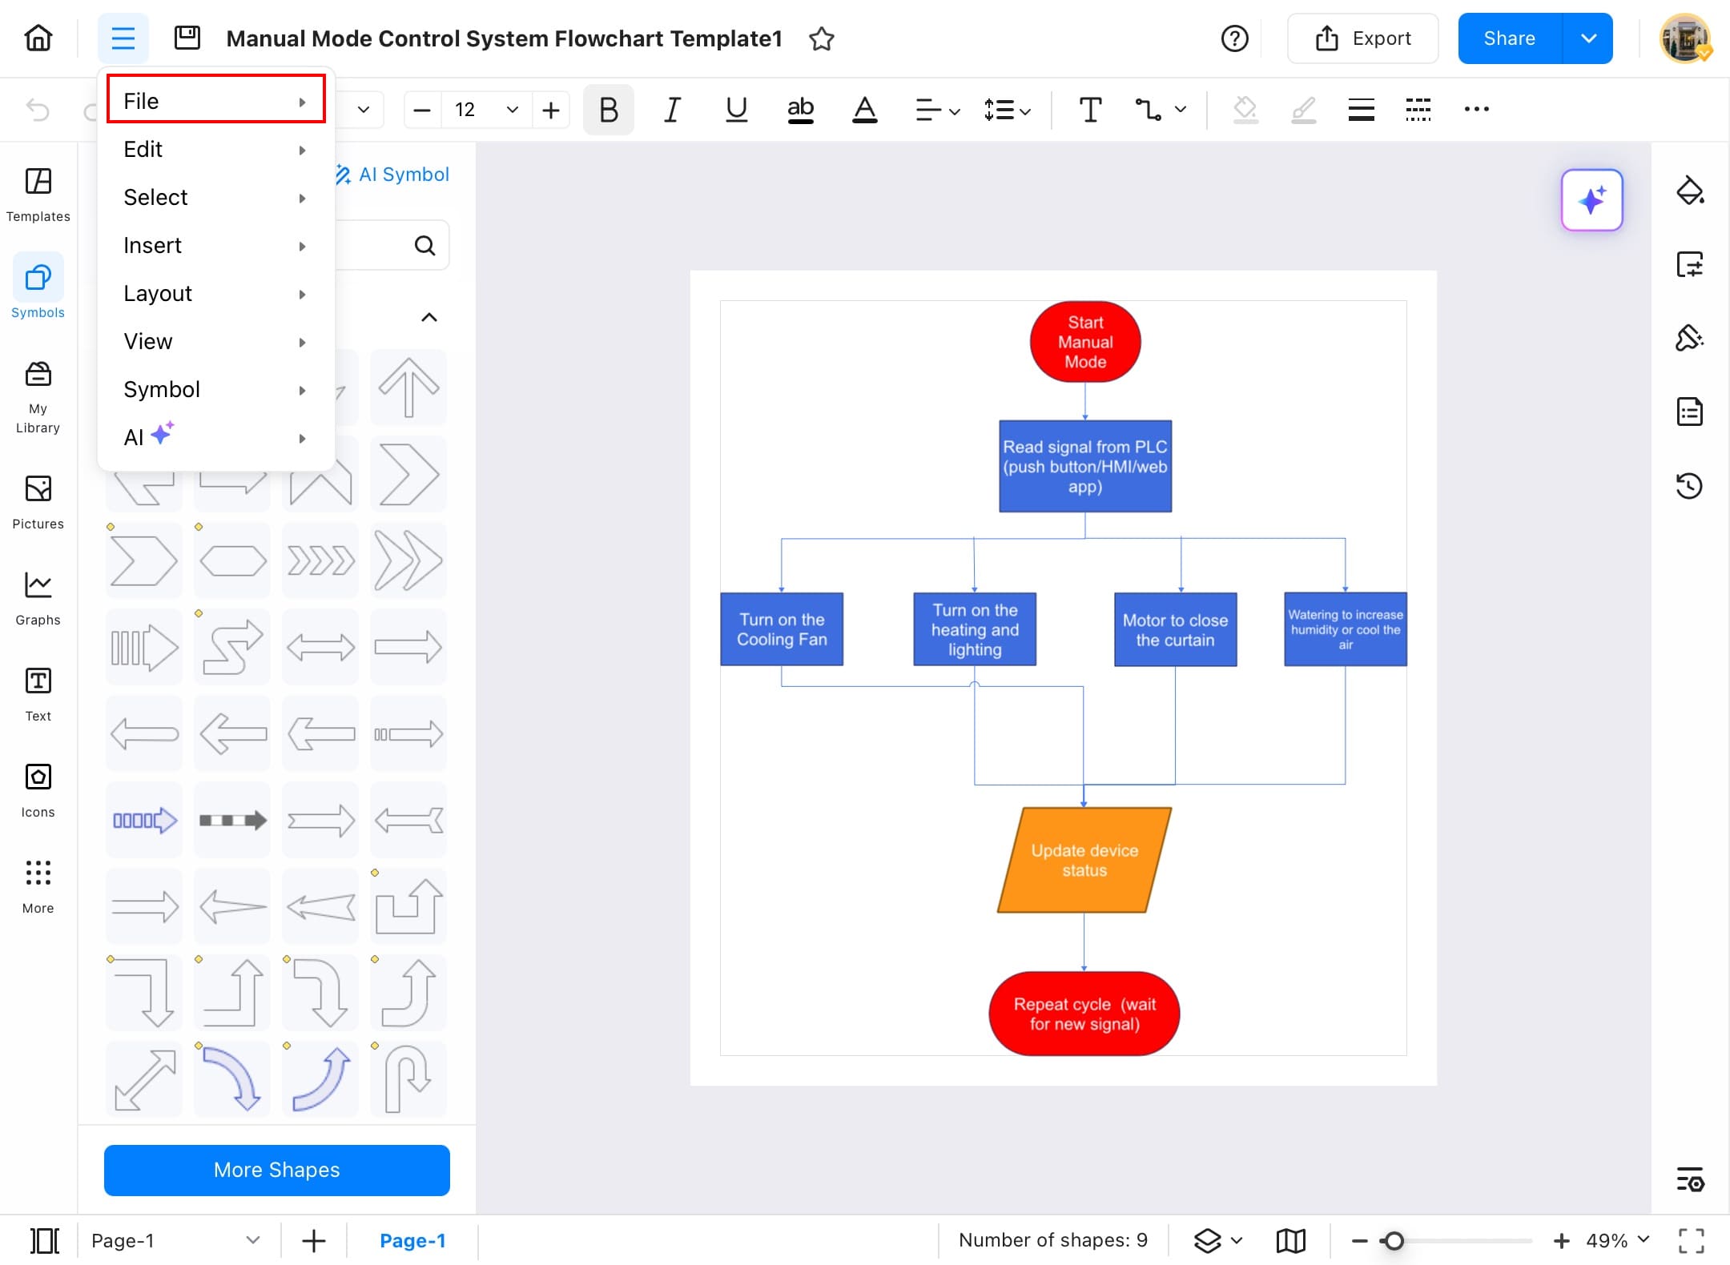Click the Export button

pos(1362,38)
